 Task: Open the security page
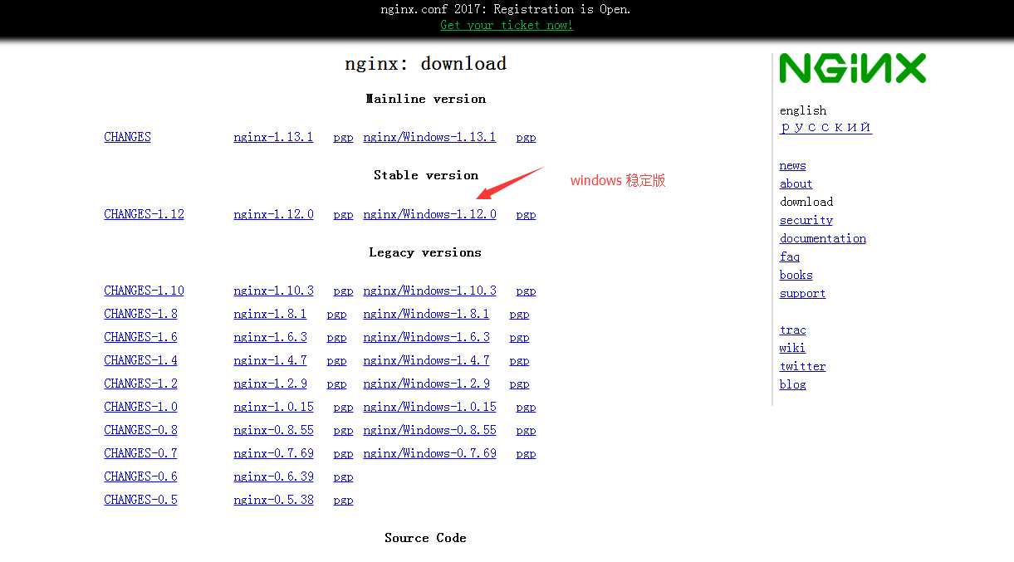[806, 220]
